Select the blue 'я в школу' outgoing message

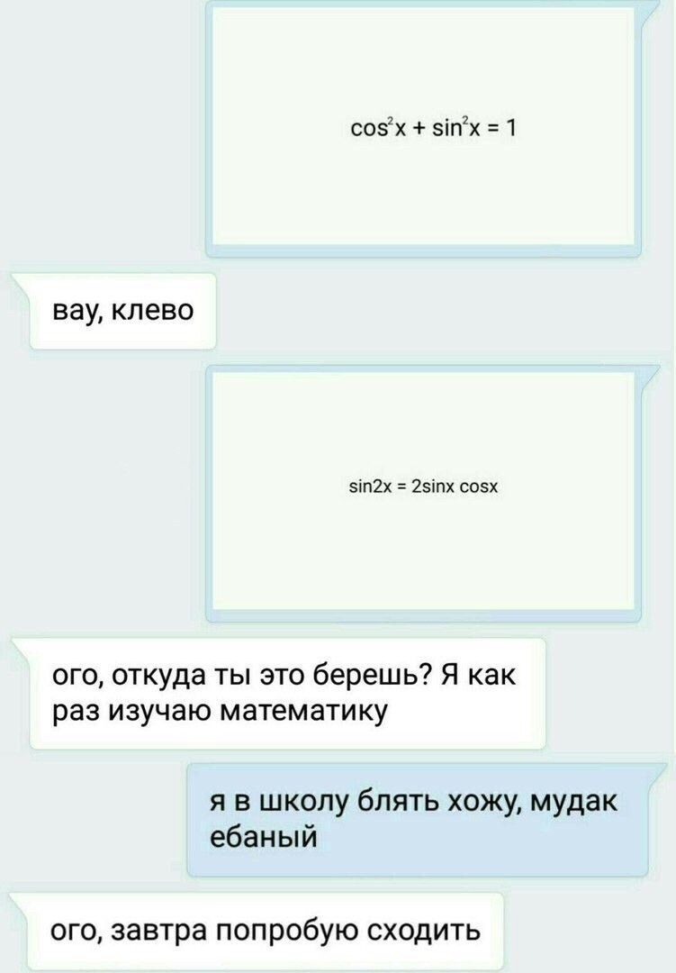(418, 820)
